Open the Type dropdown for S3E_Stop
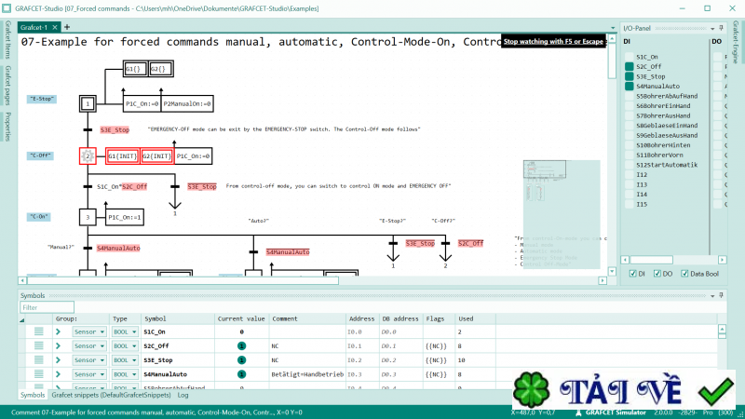The width and height of the screenshot is (745, 419). 125,360
